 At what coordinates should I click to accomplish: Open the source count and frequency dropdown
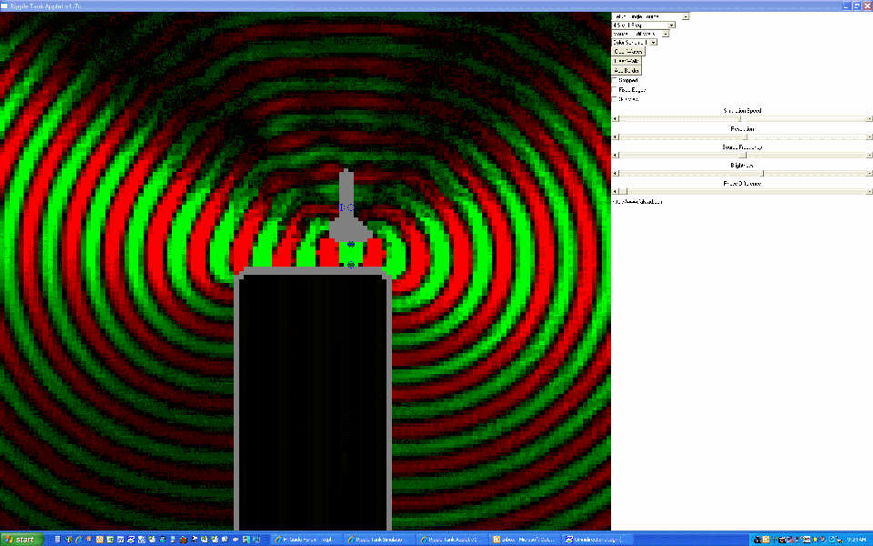tap(644, 25)
